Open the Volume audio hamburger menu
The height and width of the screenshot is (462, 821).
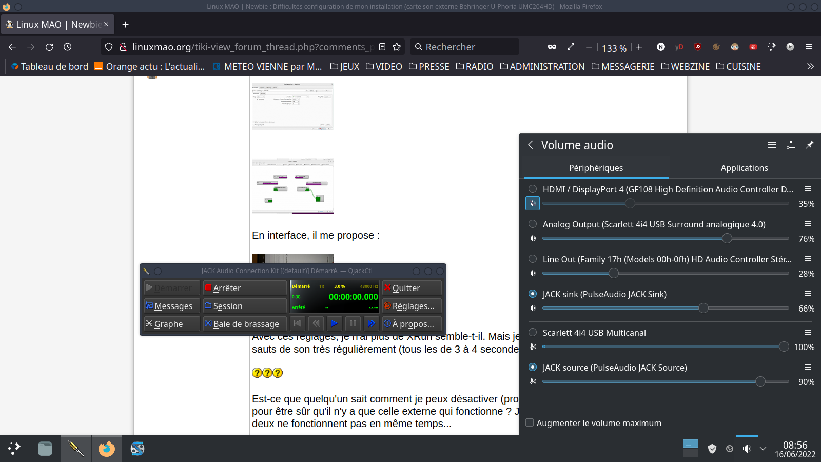point(772,145)
